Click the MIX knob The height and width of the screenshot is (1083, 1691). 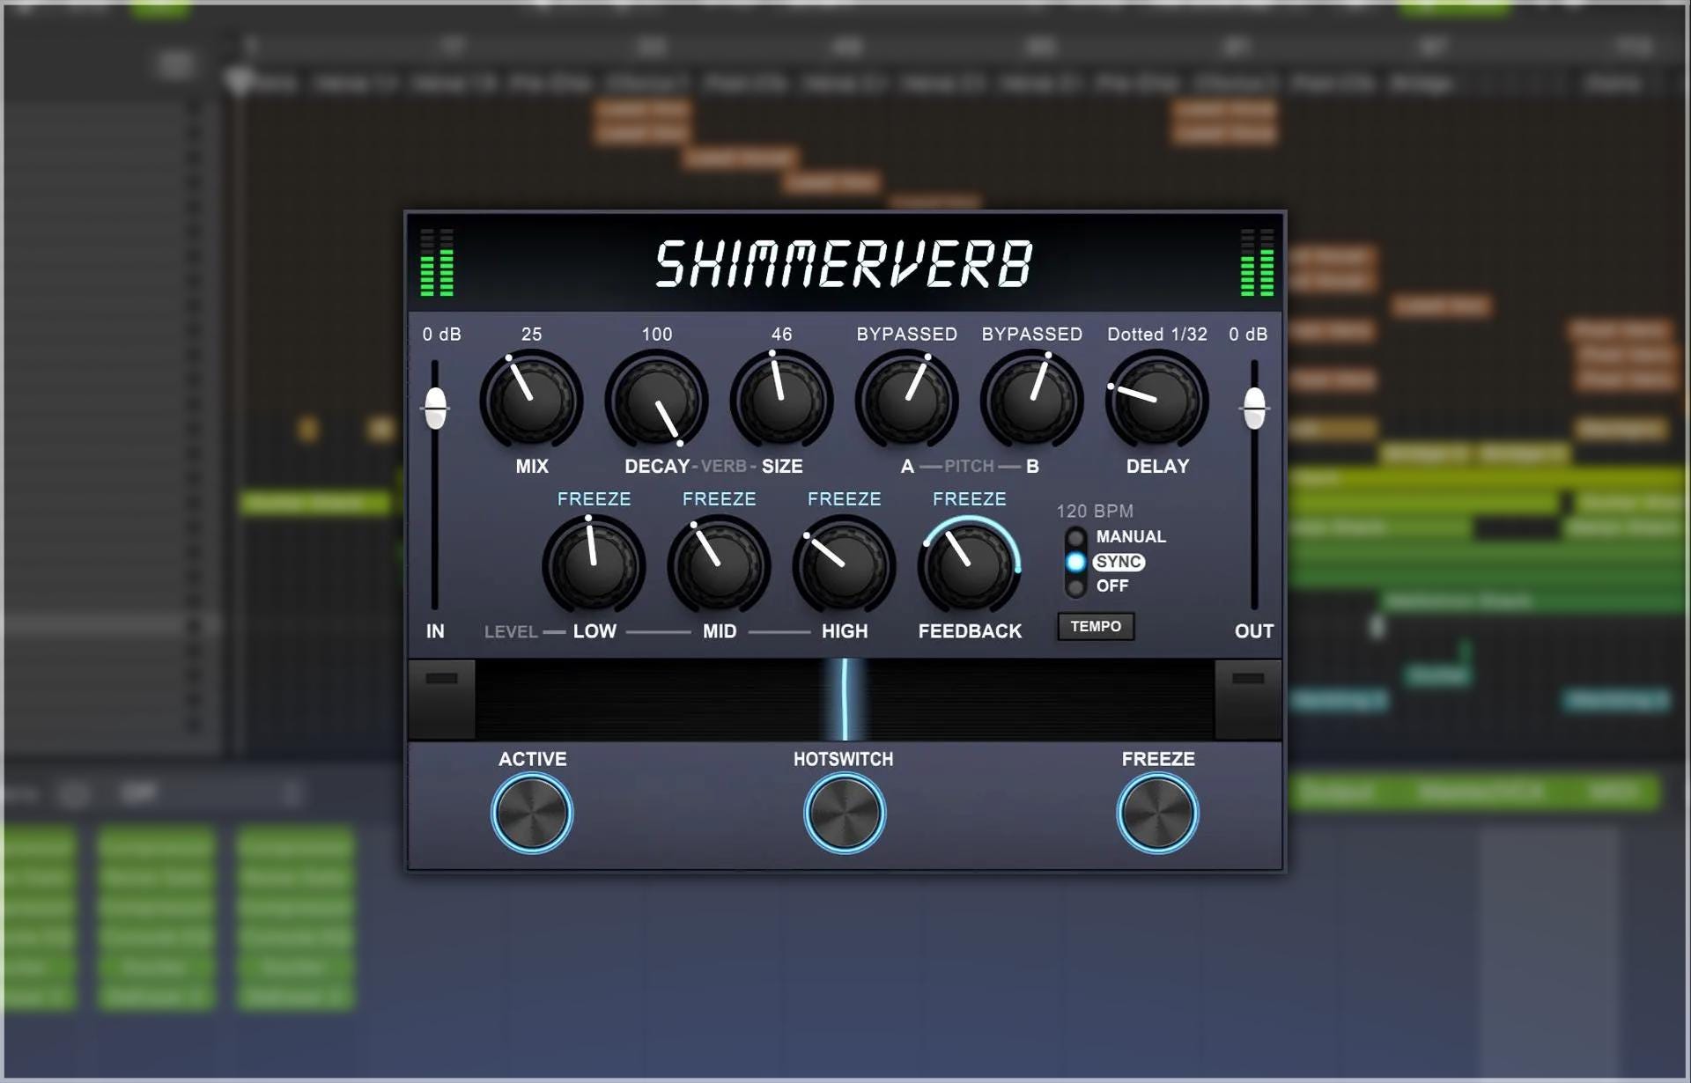pos(531,400)
